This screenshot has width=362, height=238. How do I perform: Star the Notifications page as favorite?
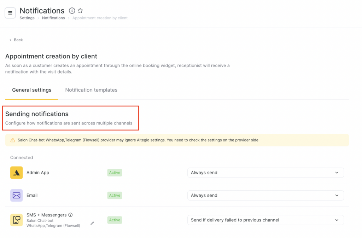point(80,11)
